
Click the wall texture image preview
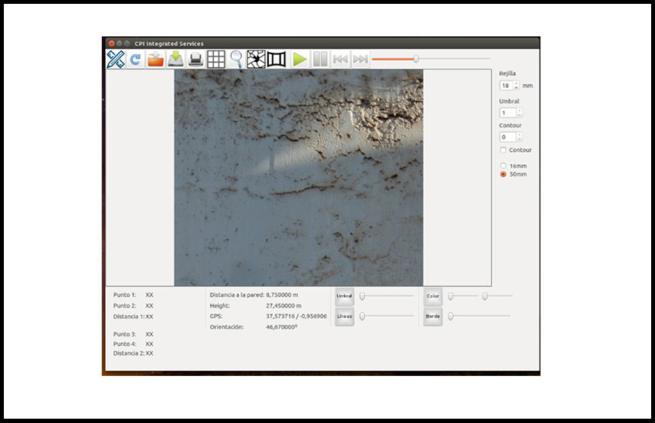pos(299,178)
